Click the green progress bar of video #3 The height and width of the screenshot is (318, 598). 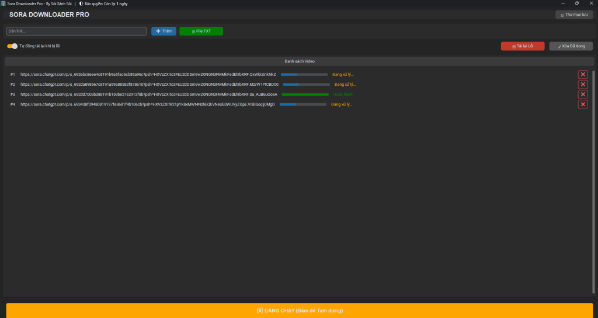pyautogui.click(x=305, y=95)
